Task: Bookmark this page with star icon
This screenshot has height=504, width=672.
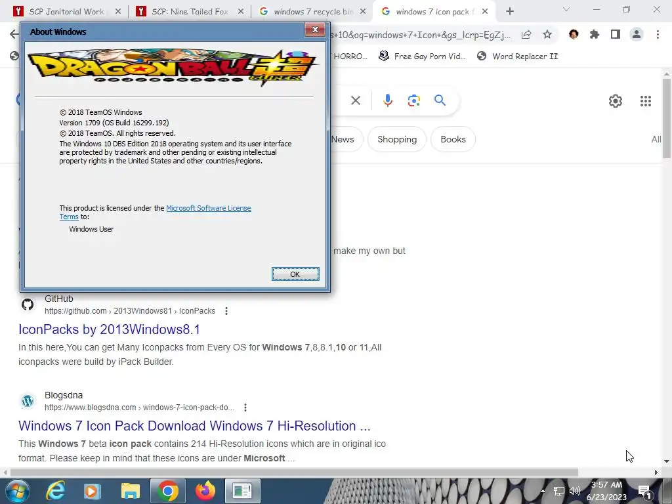Action: 547,35
